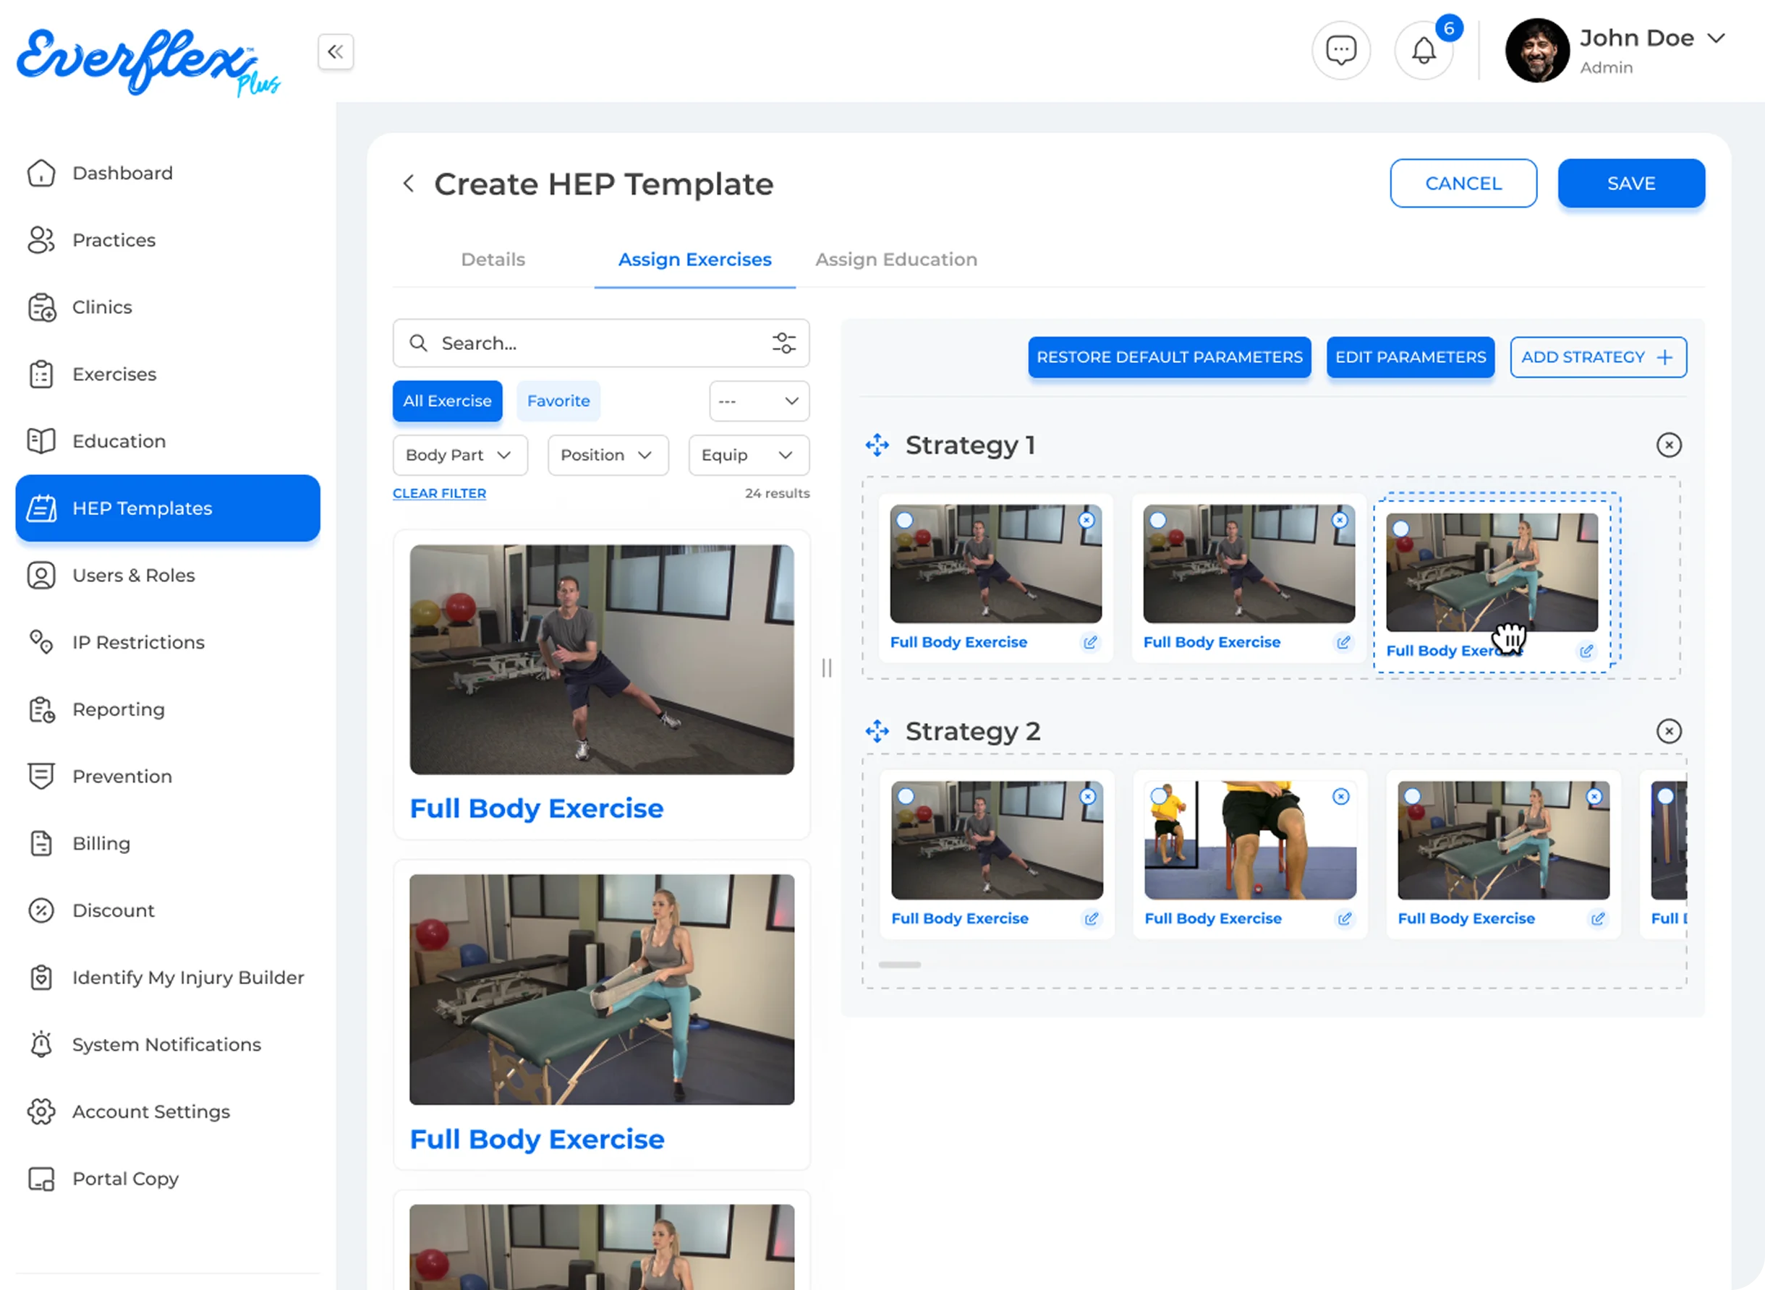Collapse the sidebar with double-chevron icon
The width and height of the screenshot is (1765, 1290).
click(335, 51)
